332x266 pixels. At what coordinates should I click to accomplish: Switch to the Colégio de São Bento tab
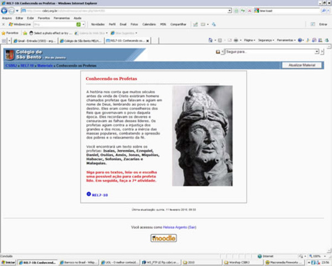(81, 40)
